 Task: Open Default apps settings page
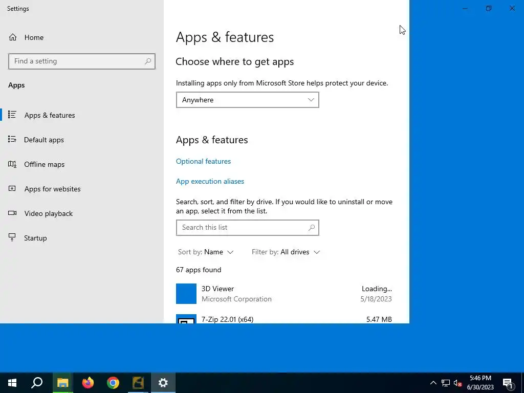tap(44, 140)
